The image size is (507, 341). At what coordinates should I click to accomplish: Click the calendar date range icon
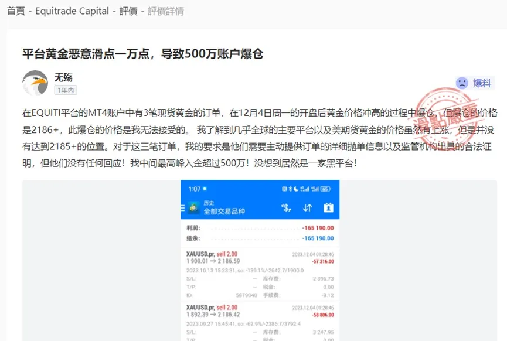(328, 207)
